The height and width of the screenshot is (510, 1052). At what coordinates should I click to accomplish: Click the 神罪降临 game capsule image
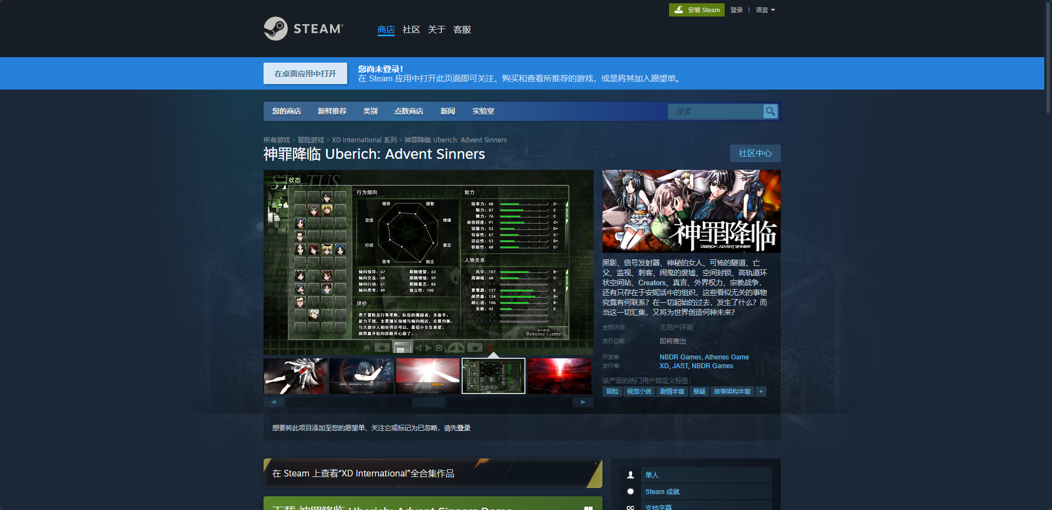pyautogui.click(x=692, y=211)
